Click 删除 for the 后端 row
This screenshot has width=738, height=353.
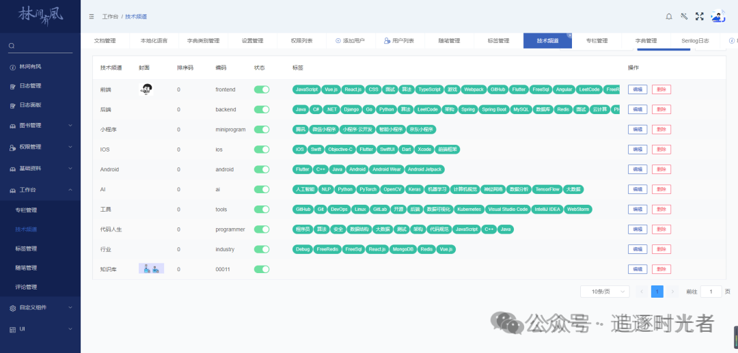tap(661, 109)
